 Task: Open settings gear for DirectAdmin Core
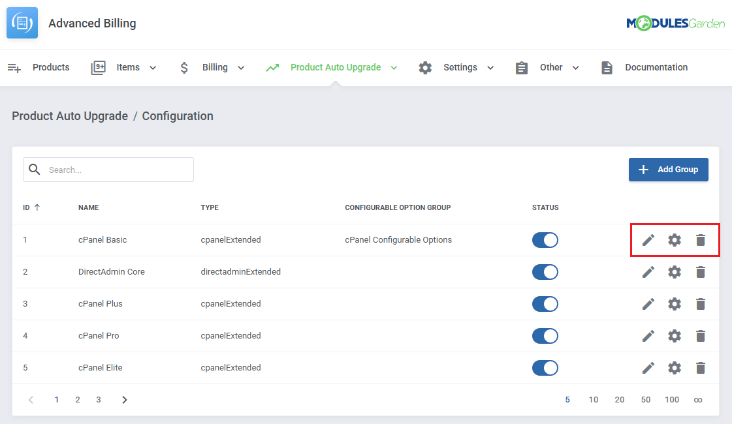pos(674,272)
